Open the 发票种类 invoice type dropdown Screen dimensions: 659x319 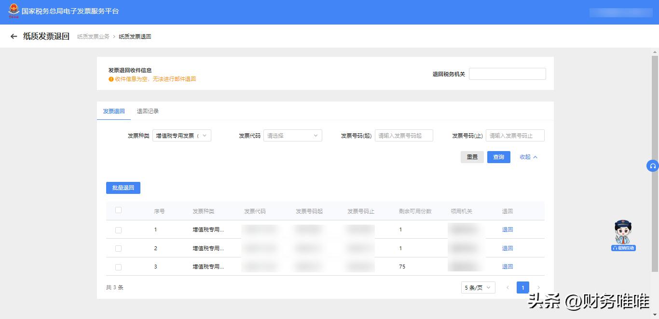click(181, 135)
